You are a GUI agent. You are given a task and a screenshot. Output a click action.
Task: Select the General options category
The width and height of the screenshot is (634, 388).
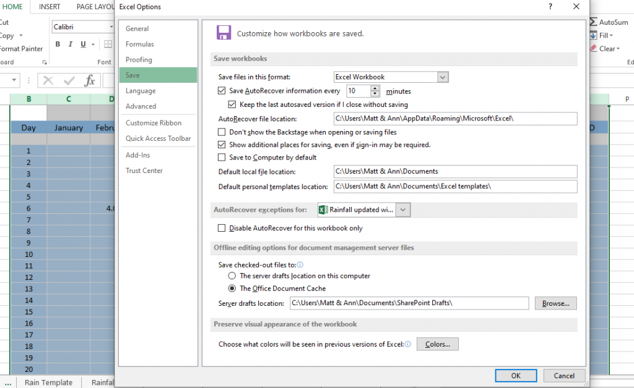pyautogui.click(x=158, y=28)
